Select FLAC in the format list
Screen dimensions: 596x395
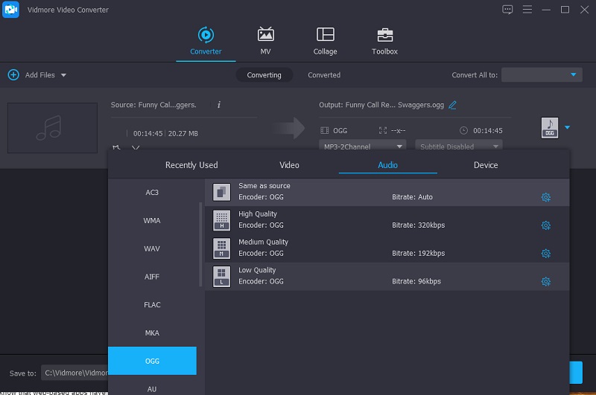152,305
